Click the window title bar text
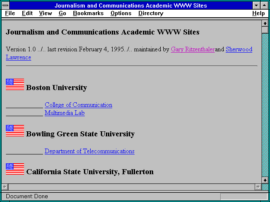Image resolution: width=270 pixels, height=202 pixels. (131, 5)
